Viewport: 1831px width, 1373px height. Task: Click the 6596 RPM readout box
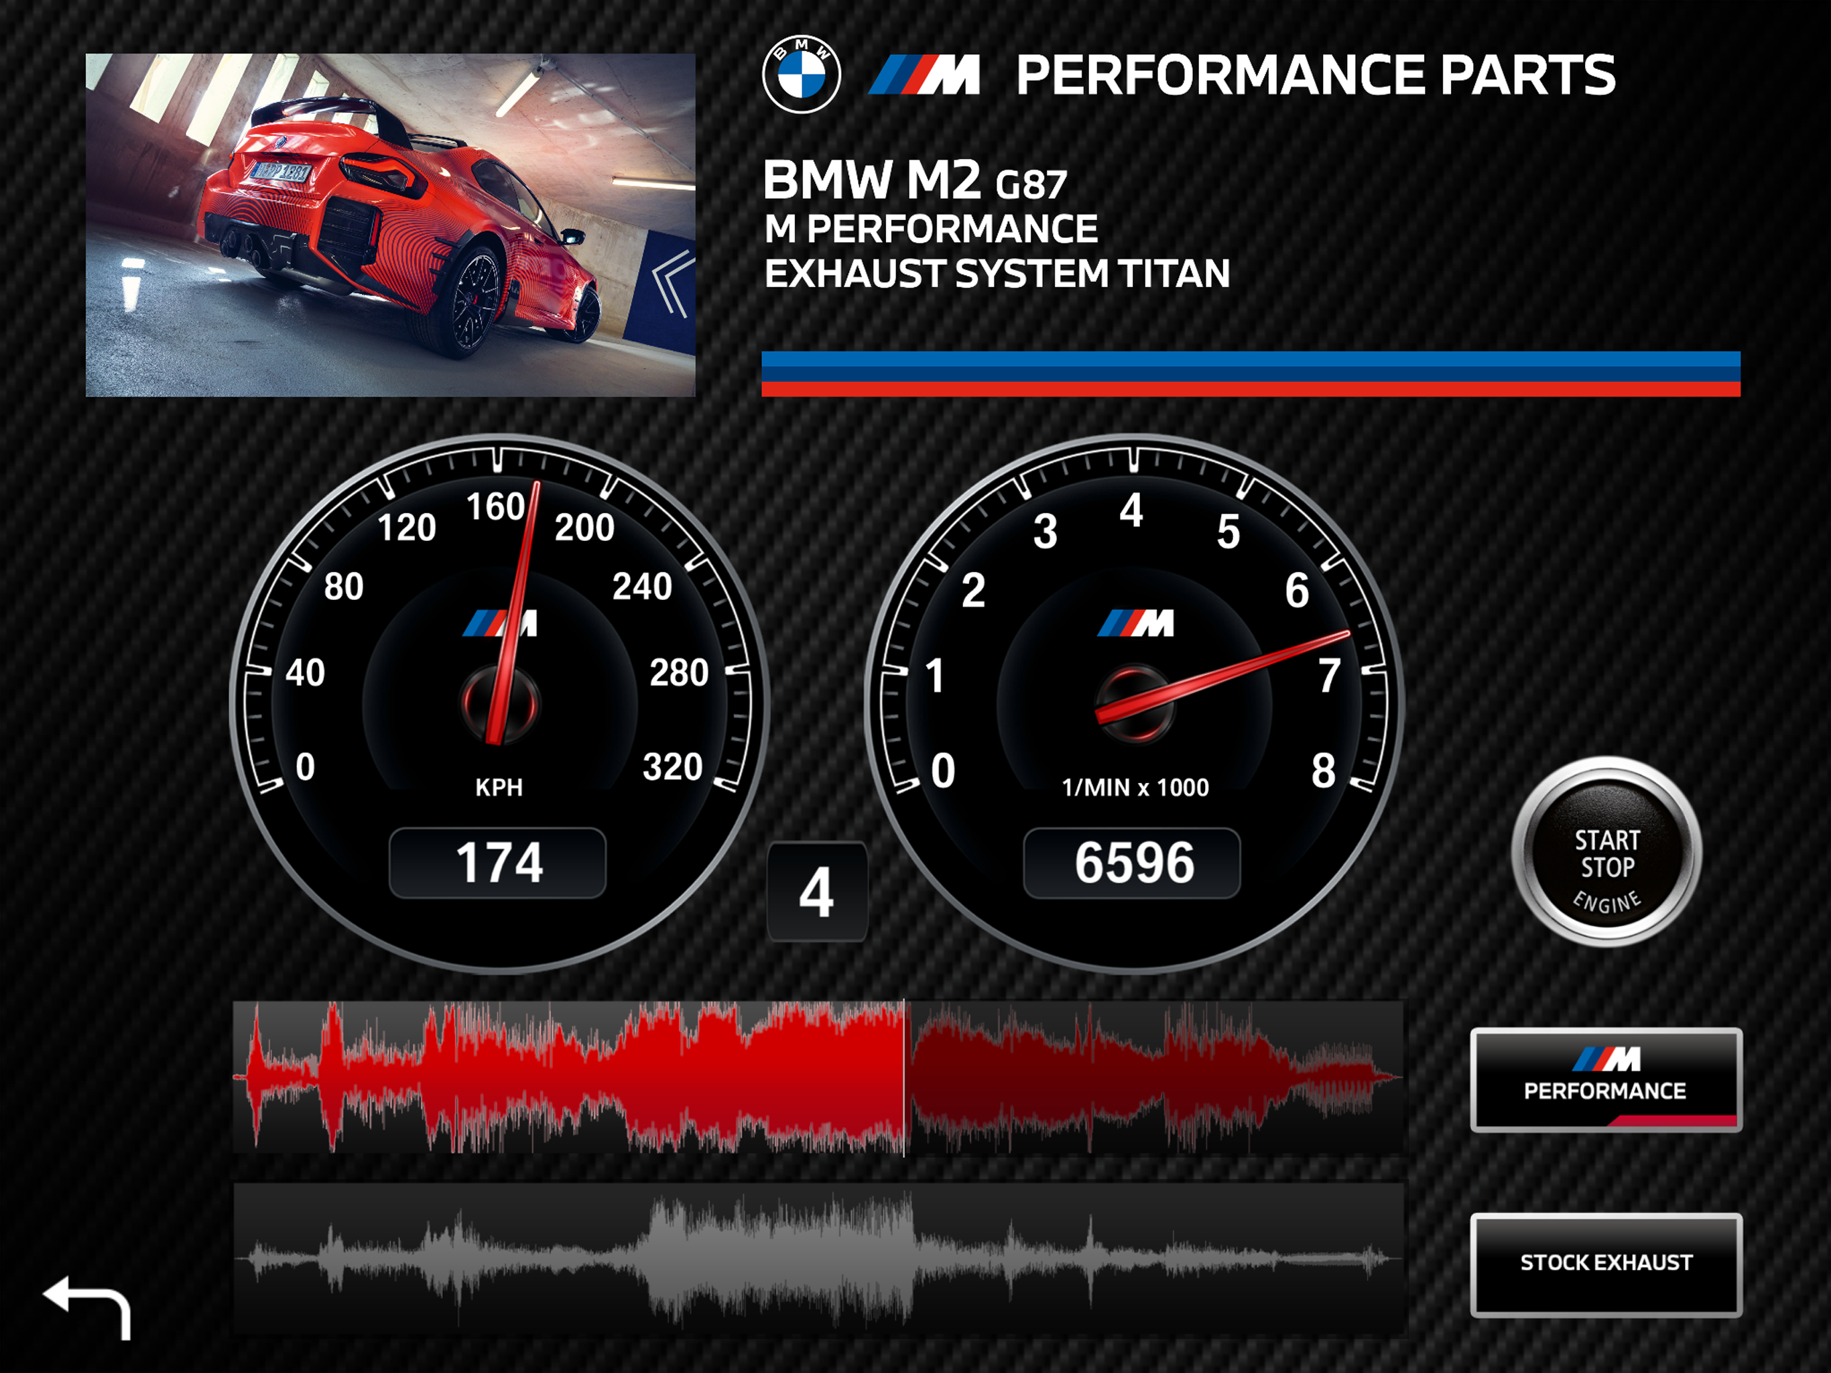(x=1131, y=863)
